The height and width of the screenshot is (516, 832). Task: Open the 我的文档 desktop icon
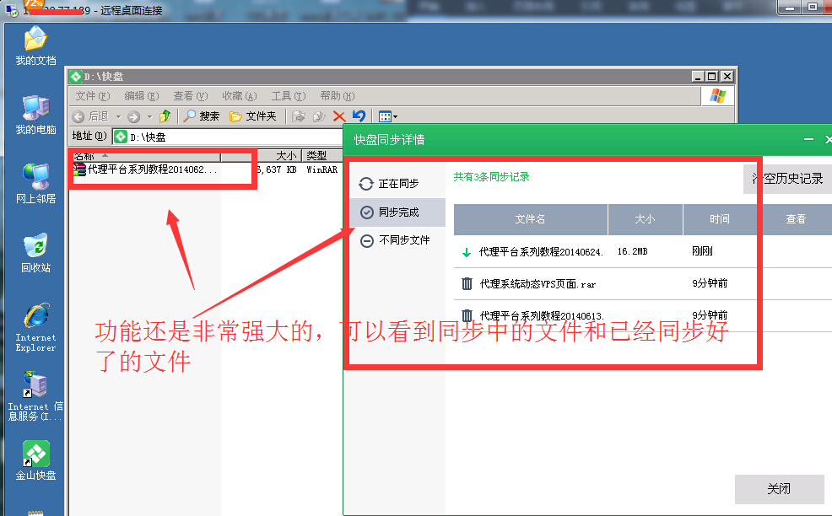tap(35, 46)
